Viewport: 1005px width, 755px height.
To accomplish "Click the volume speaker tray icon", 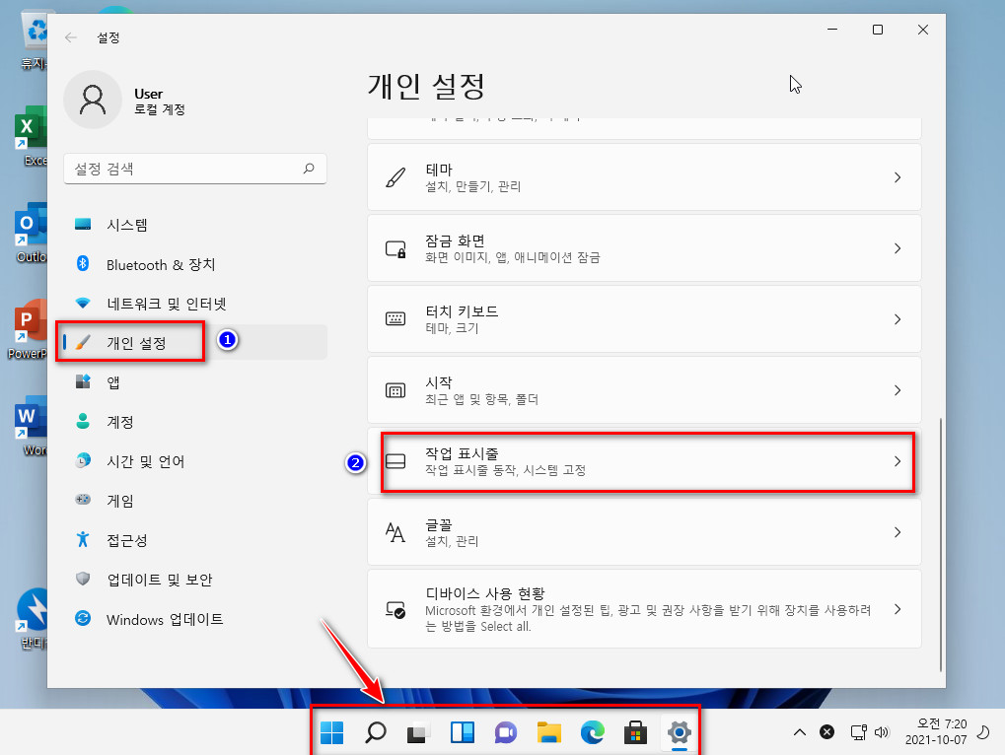I will click(882, 732).
